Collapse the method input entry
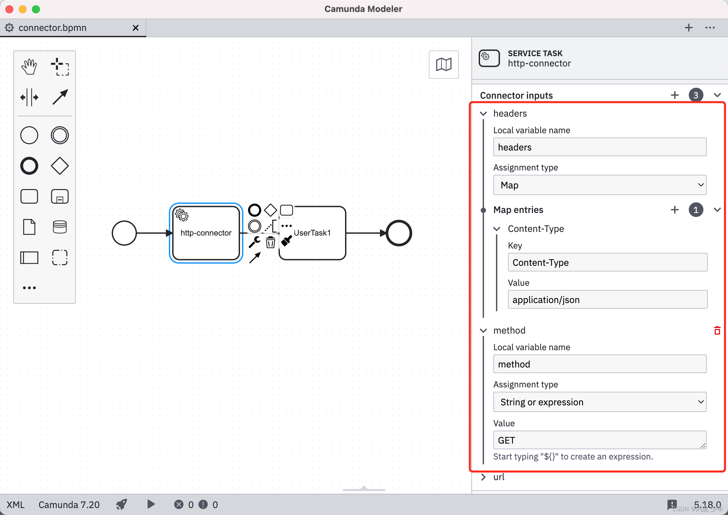 (483, 331)
